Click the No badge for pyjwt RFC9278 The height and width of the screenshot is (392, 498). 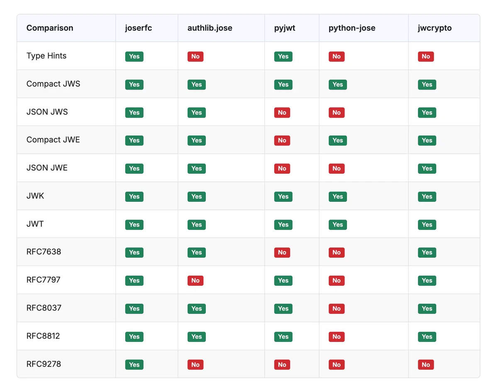click(x=282, y=365)
